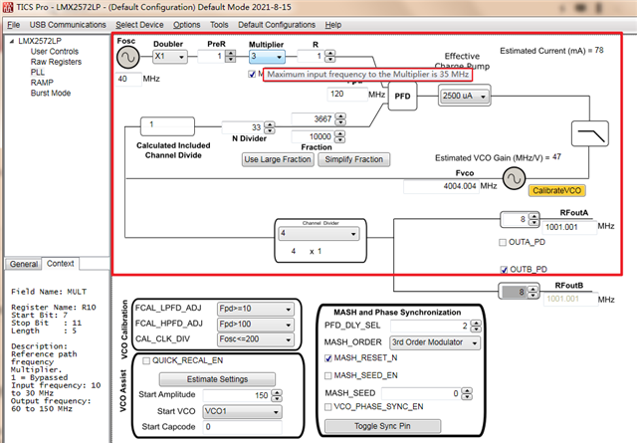The height and width of the screenshot is (443, 637).
Task: Enable VCO_PHASE_SYNC_EN checkbox
Action: (328, 407)
